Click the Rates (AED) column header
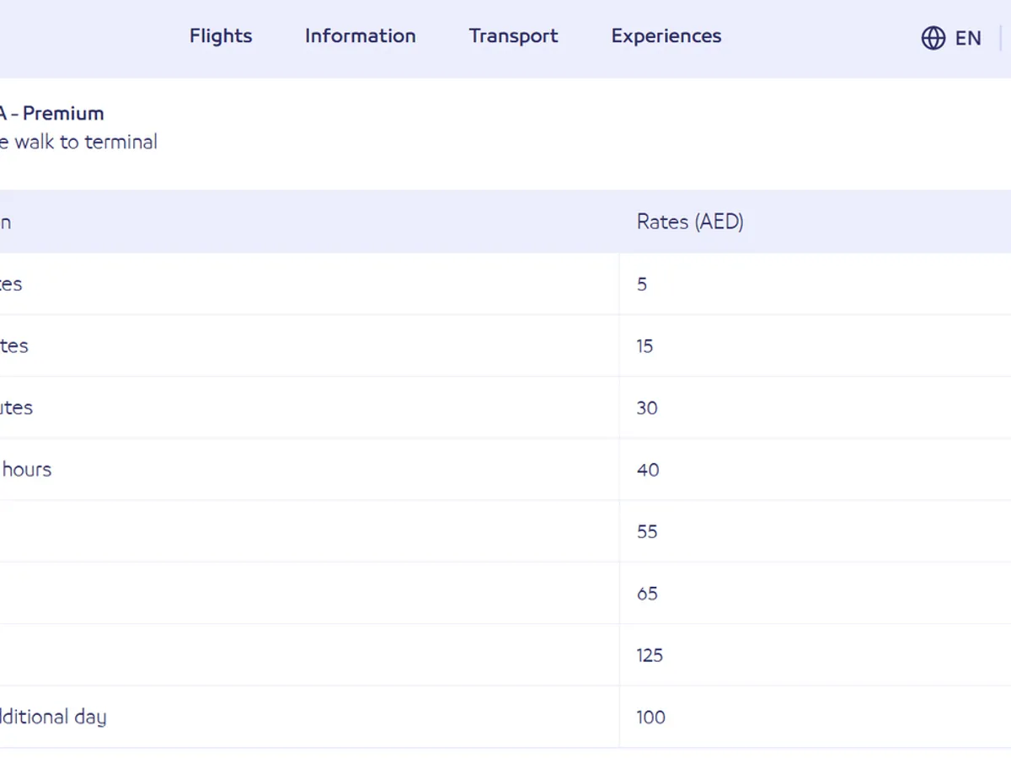Image resolution: width=1011 pixels, height=758 pixels. coord(690,222)
